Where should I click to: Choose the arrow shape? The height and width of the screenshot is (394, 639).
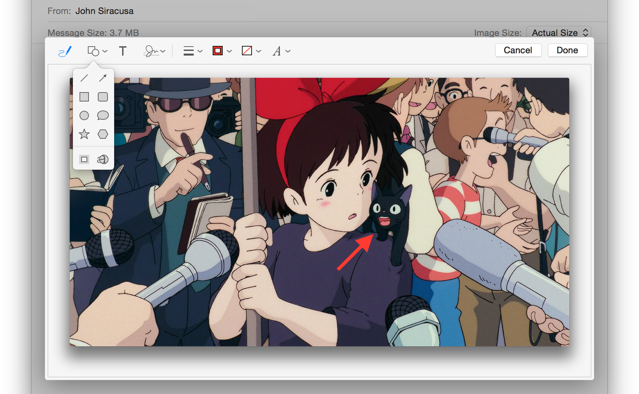click(103, 78)
